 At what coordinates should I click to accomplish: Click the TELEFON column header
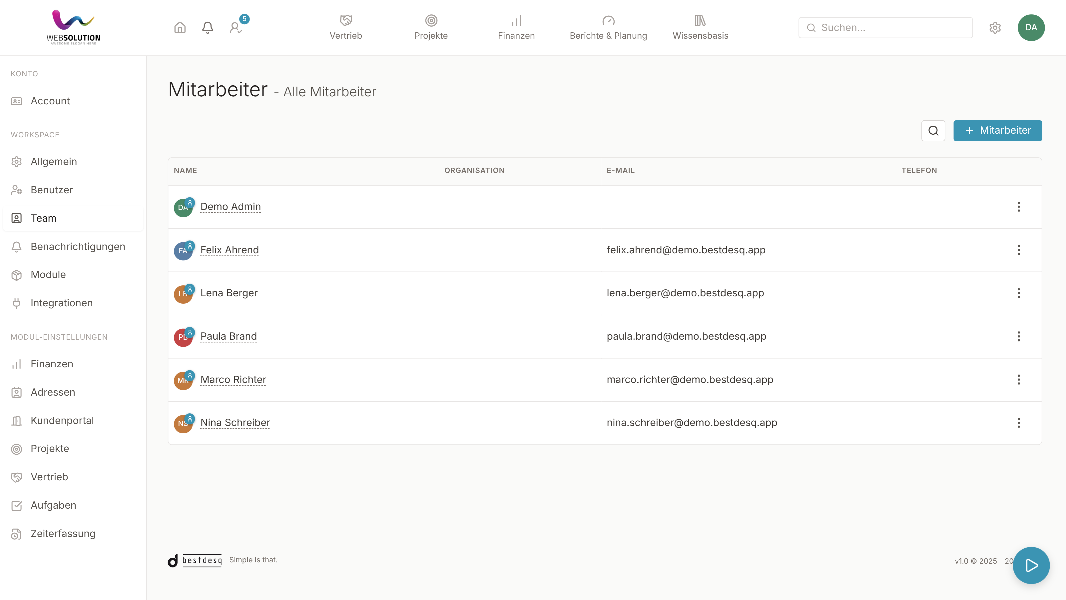click(919, 171)
